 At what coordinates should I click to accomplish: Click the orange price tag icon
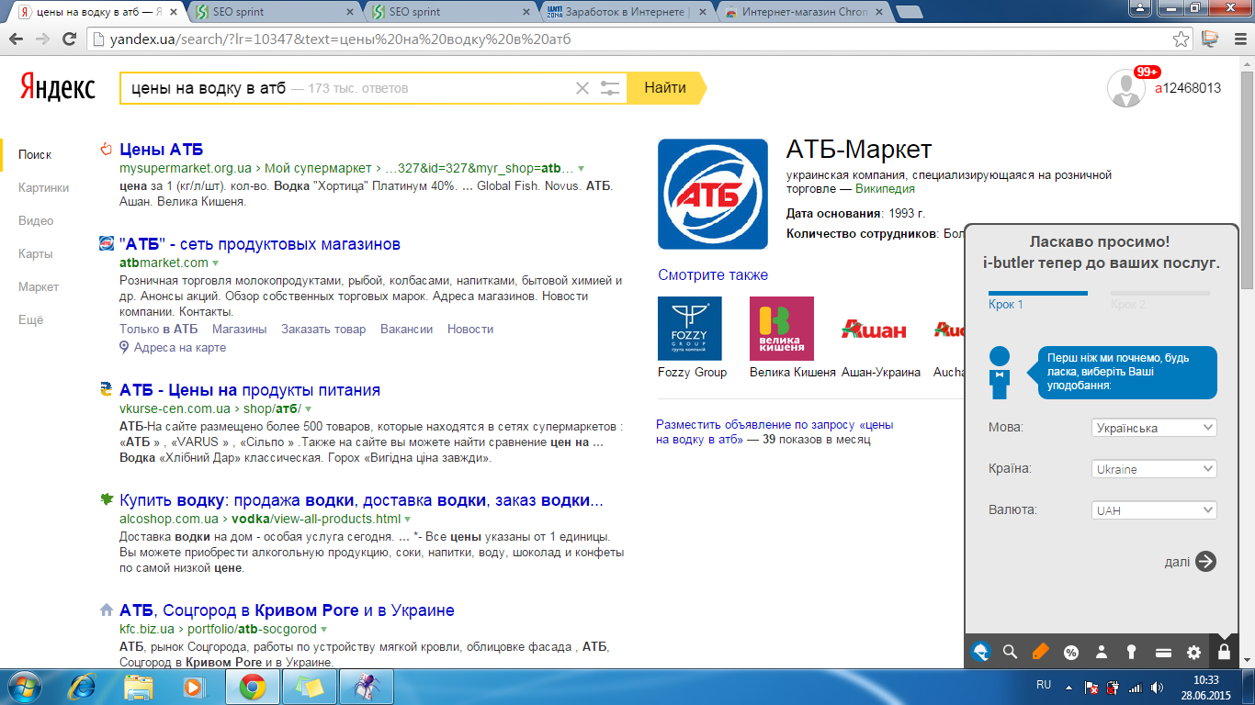click(1040, 653)
